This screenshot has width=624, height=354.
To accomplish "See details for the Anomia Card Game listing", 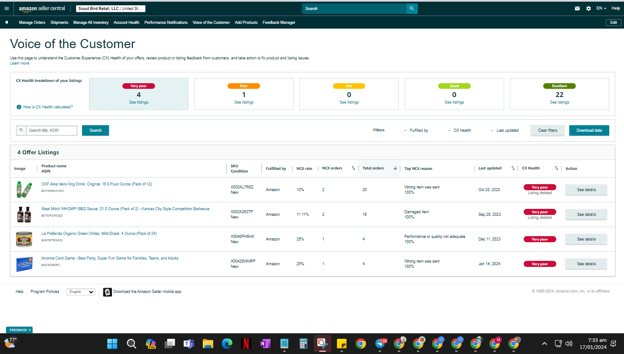I will [x=586, y=264].
